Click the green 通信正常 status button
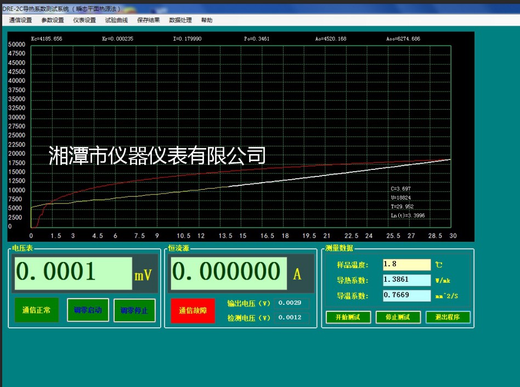 36,310
